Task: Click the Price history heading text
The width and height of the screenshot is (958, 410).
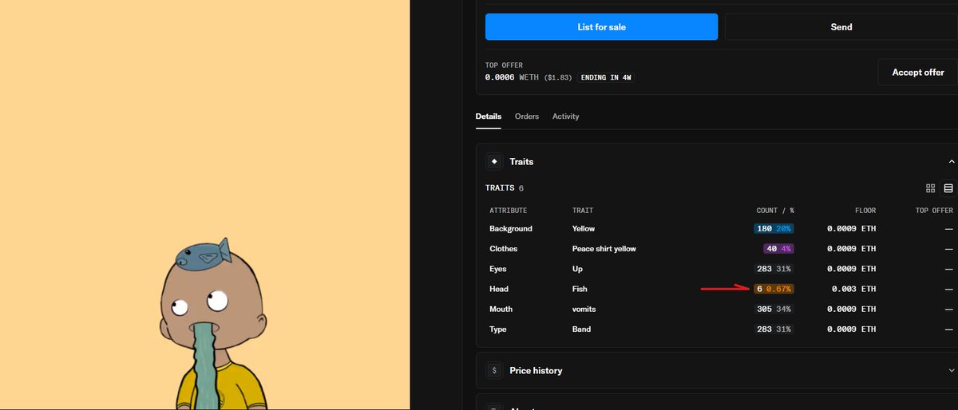Action: click(536, 370)
